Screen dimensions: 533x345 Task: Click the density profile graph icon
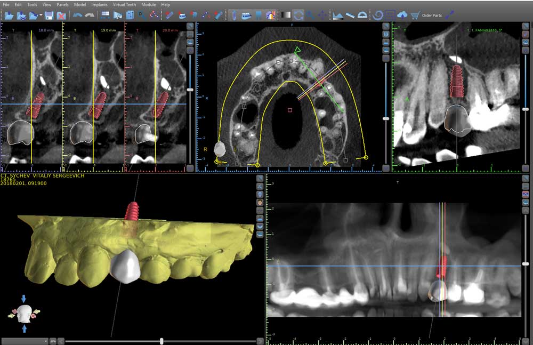(337, 15)
